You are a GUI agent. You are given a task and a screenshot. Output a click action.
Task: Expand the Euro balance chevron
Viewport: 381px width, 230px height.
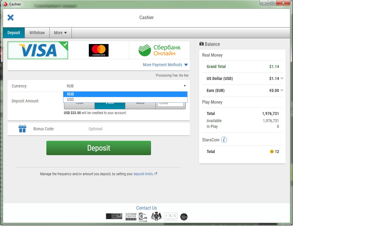pos(282,90)
